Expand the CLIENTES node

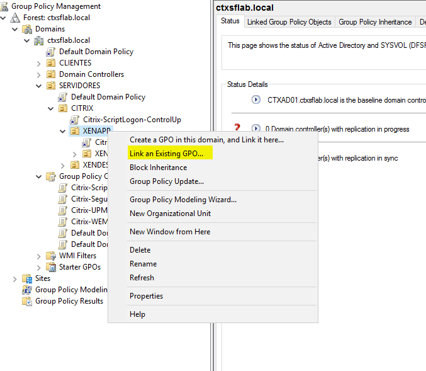39,64
